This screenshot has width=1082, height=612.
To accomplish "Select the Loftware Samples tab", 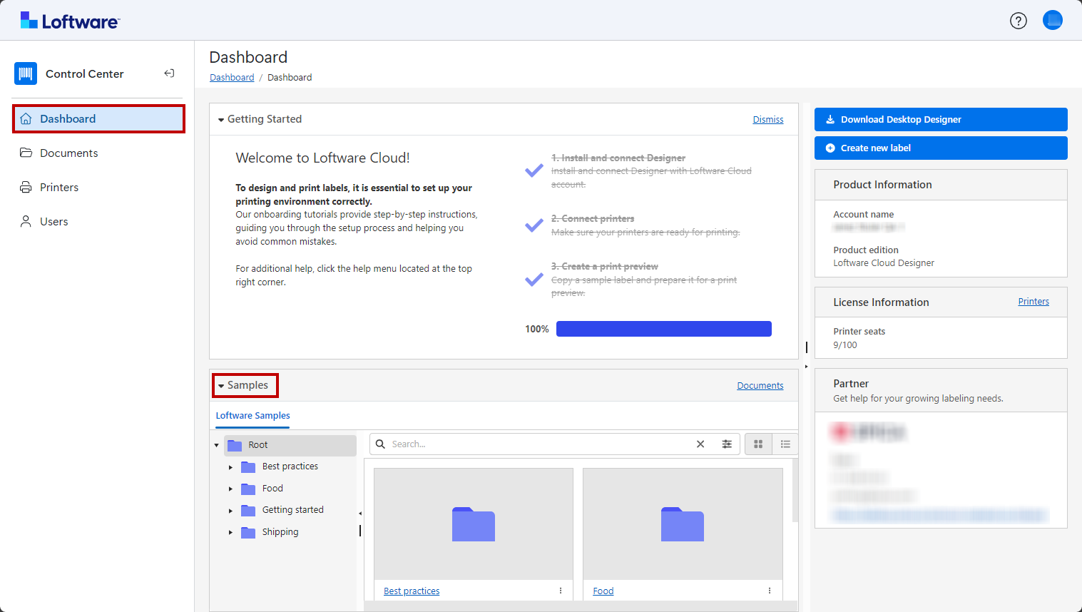I will [252, 416].
